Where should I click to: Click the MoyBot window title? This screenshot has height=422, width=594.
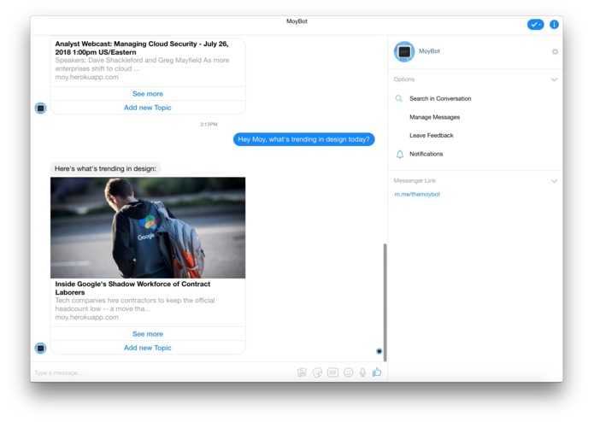[297, 21]
